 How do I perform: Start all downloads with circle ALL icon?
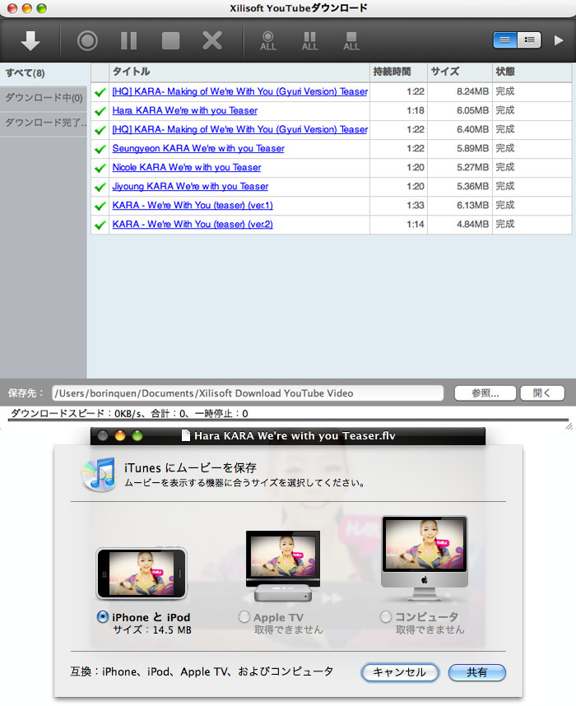pos(268,41)
